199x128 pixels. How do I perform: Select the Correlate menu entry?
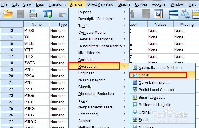[86, 59]
